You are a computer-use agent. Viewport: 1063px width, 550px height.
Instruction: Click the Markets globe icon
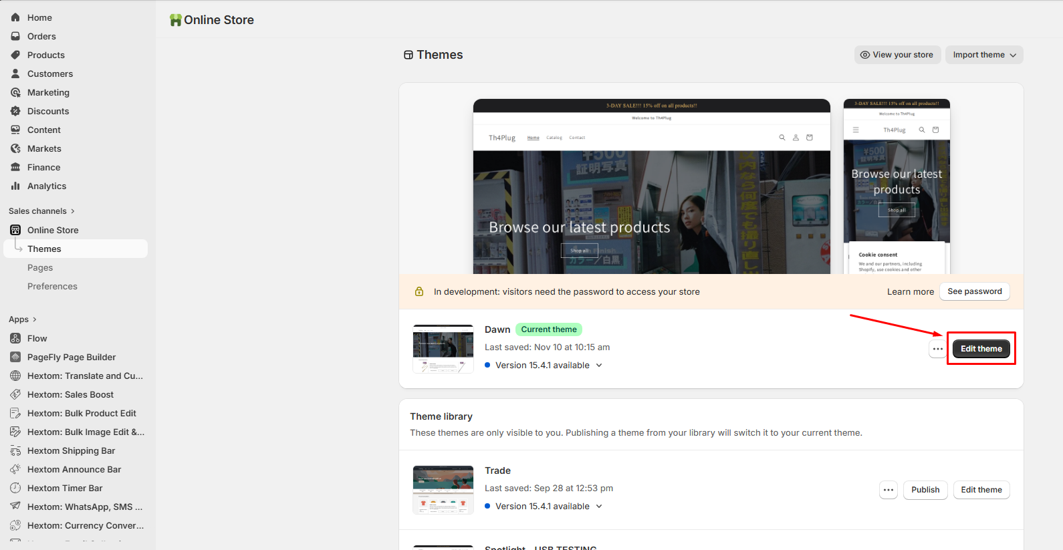pos(15,148)
